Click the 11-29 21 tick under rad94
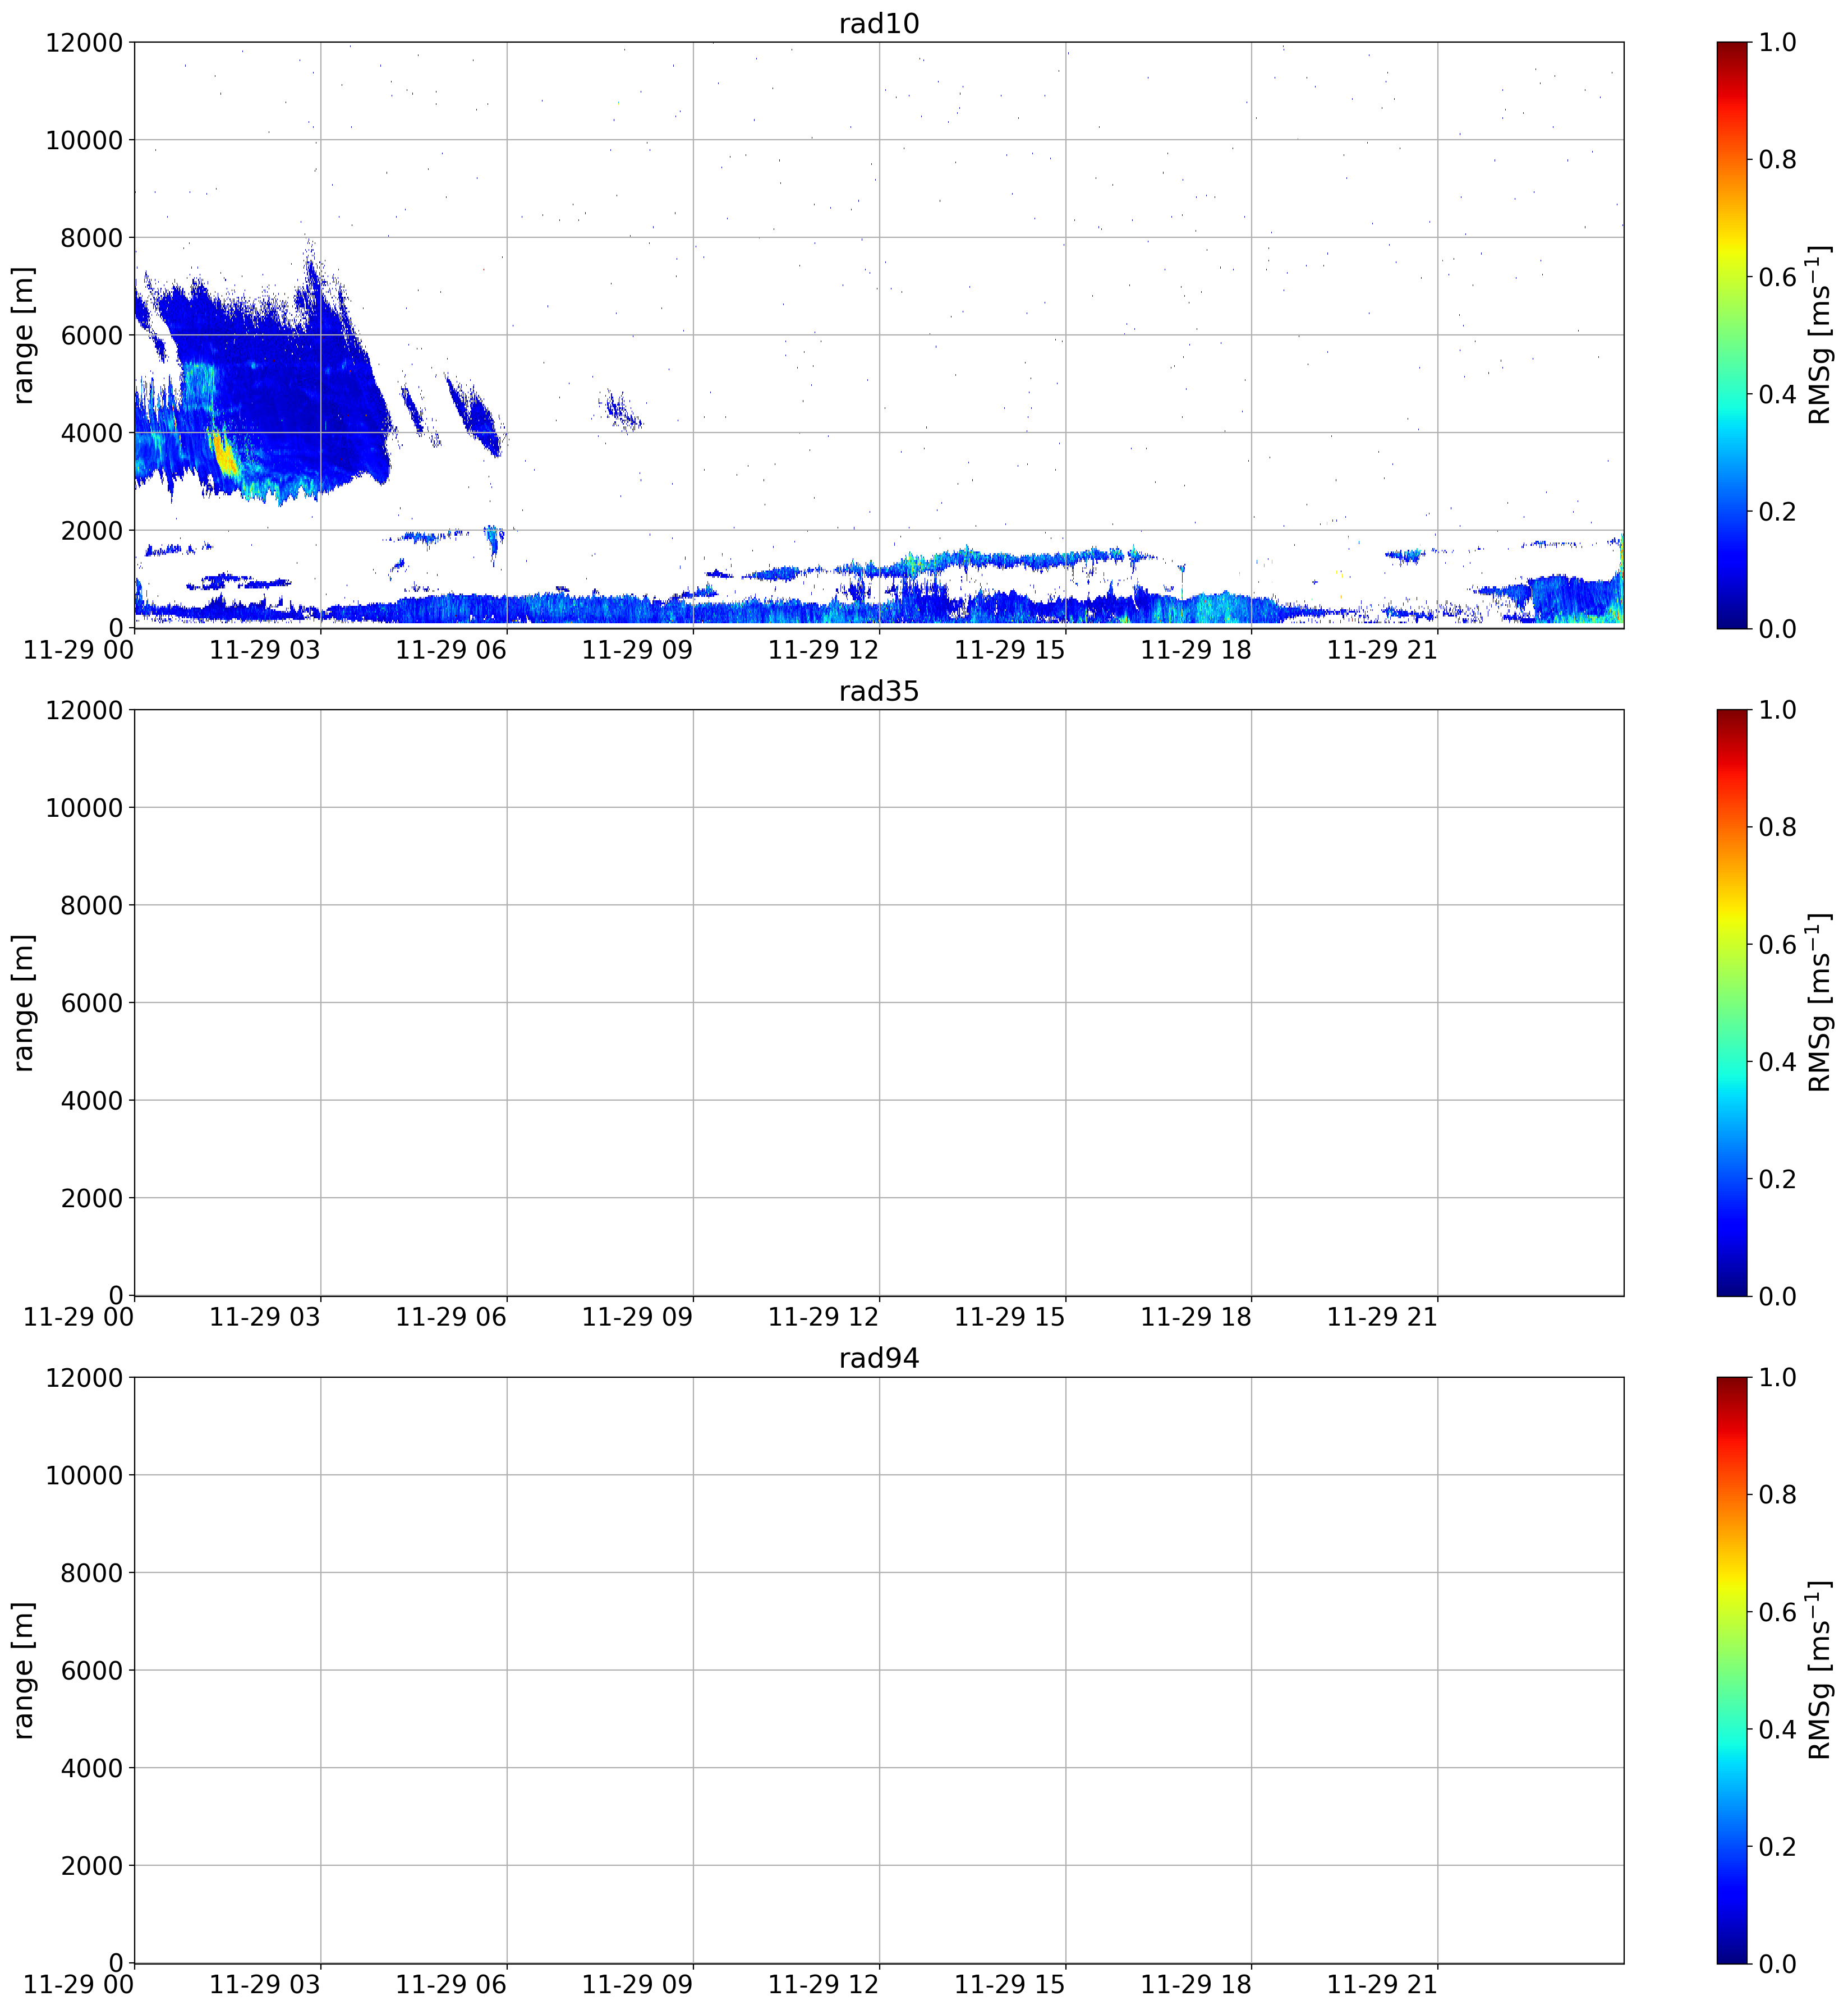The height and width of the screenshot is (2010, 1848). [x=1382, y=1985]
